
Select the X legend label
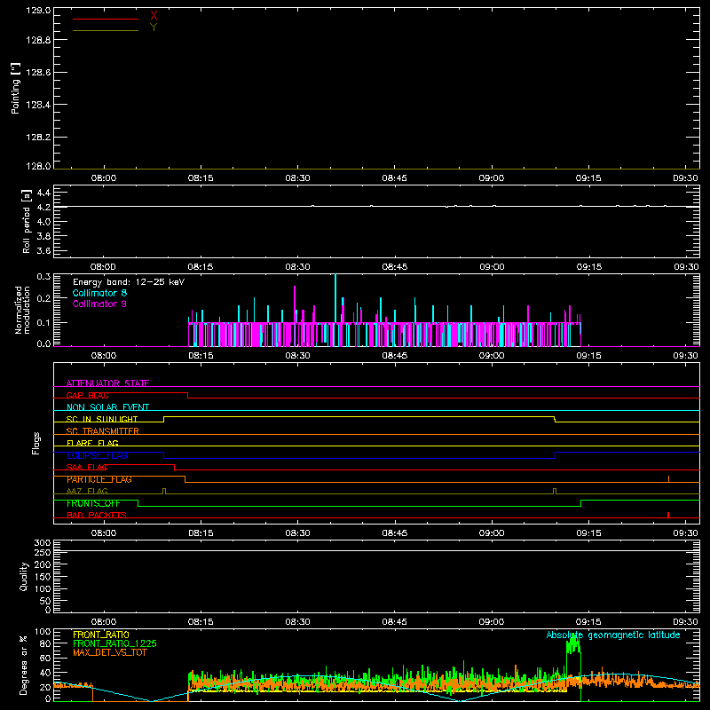pyautogui.click(x=154, y=16)
